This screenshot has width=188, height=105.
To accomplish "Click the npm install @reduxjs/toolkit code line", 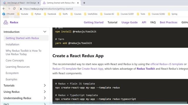I will [x=76, y=32].
